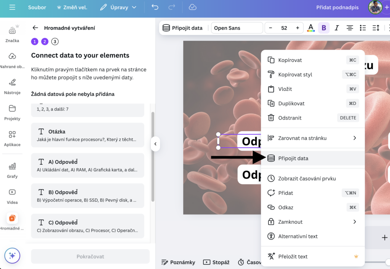This screenshot has height=269, width=390.
Task: Decrease font size with minus
Action: pyautogui.click(x=271, y=28)
